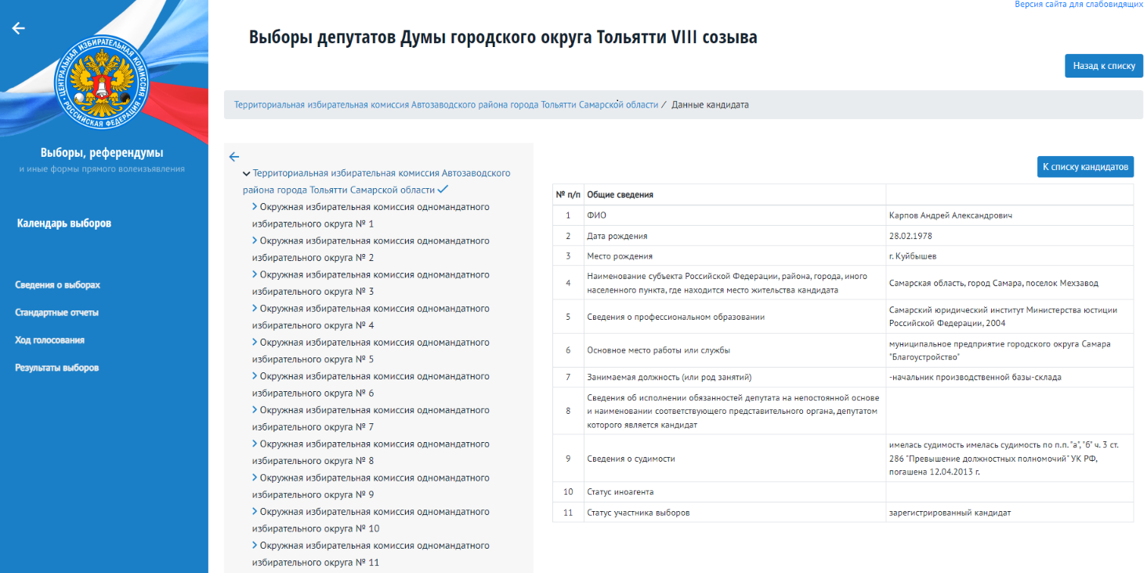Screen dimensions: 1147x573
Task: Click the white back arrow in blue sidebar
Action: (19, 28)
